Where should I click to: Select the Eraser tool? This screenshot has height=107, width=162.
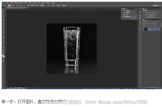click(x=3, y=32)
